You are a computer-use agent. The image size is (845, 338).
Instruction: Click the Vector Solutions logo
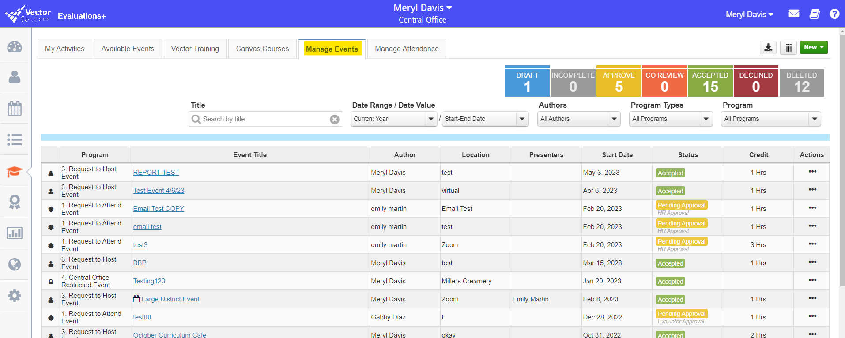click(x=28, y=14)
